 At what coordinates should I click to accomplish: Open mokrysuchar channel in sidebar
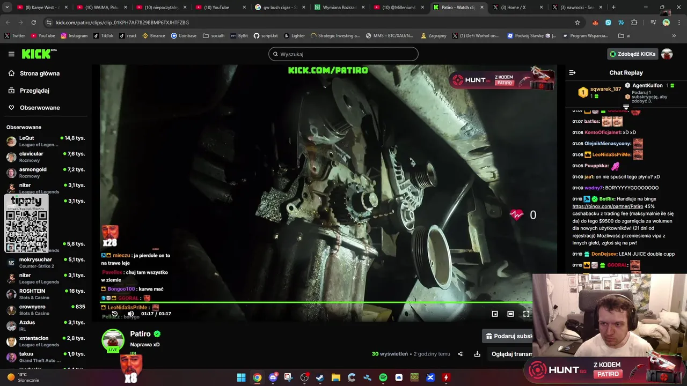click(x=45, y=262)
